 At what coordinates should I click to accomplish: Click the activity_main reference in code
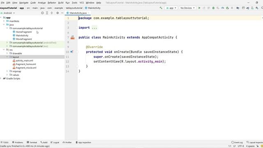click(x=150, y=62)
